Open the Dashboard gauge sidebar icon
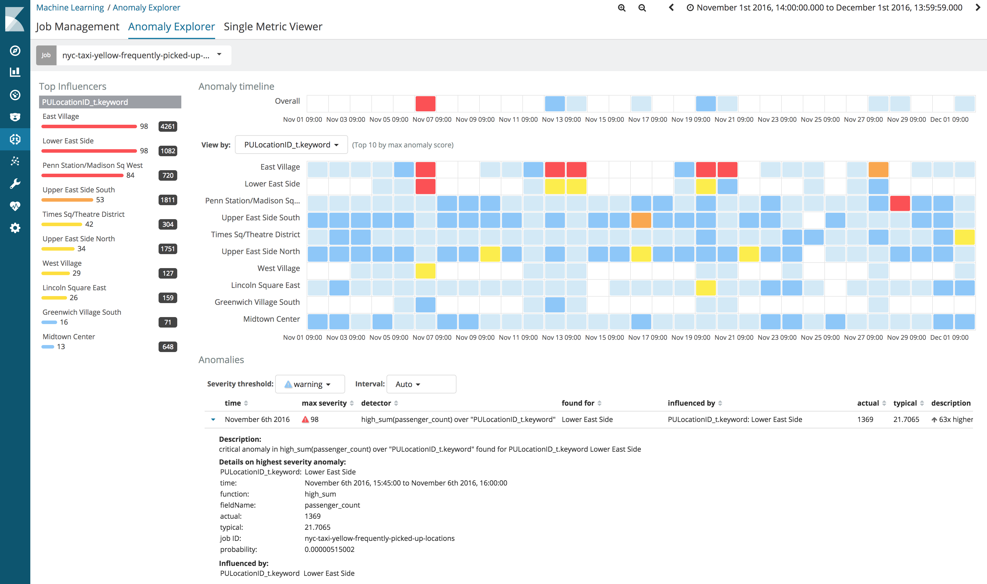This screenshot has width=987, height=584. pyautogui.click(x=15, y=95)
